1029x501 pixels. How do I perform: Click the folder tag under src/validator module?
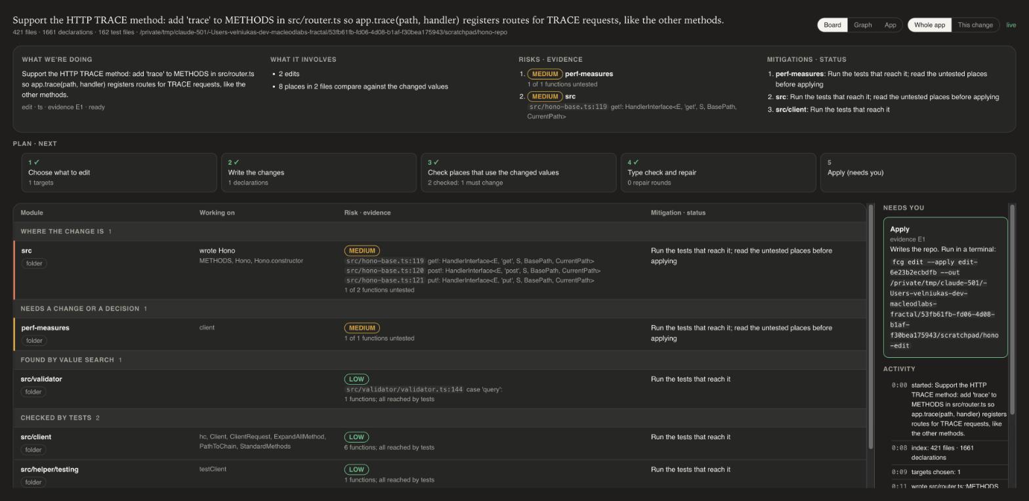click(x=33, y=392)
